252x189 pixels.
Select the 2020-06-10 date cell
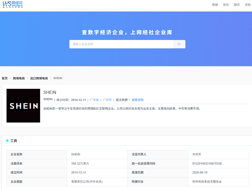tap(218, 173)
